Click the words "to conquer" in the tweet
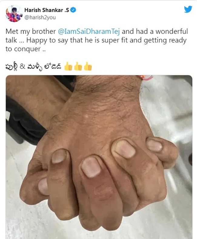 (x=23, y=49)
